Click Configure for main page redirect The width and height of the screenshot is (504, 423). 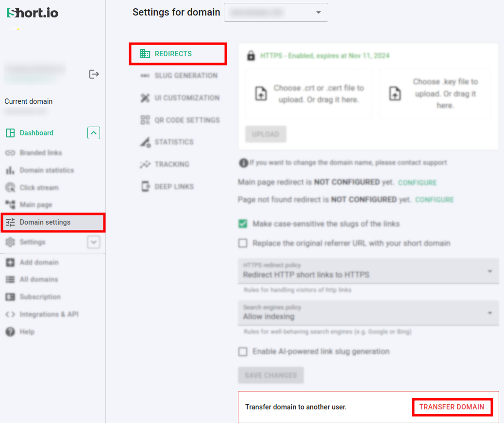(417, 183)
